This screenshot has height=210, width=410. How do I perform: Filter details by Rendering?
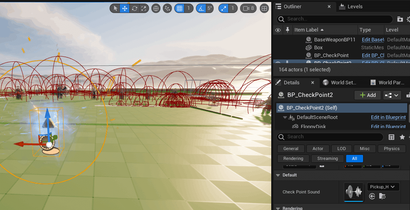pyautogui.click(x=293, y=158)
